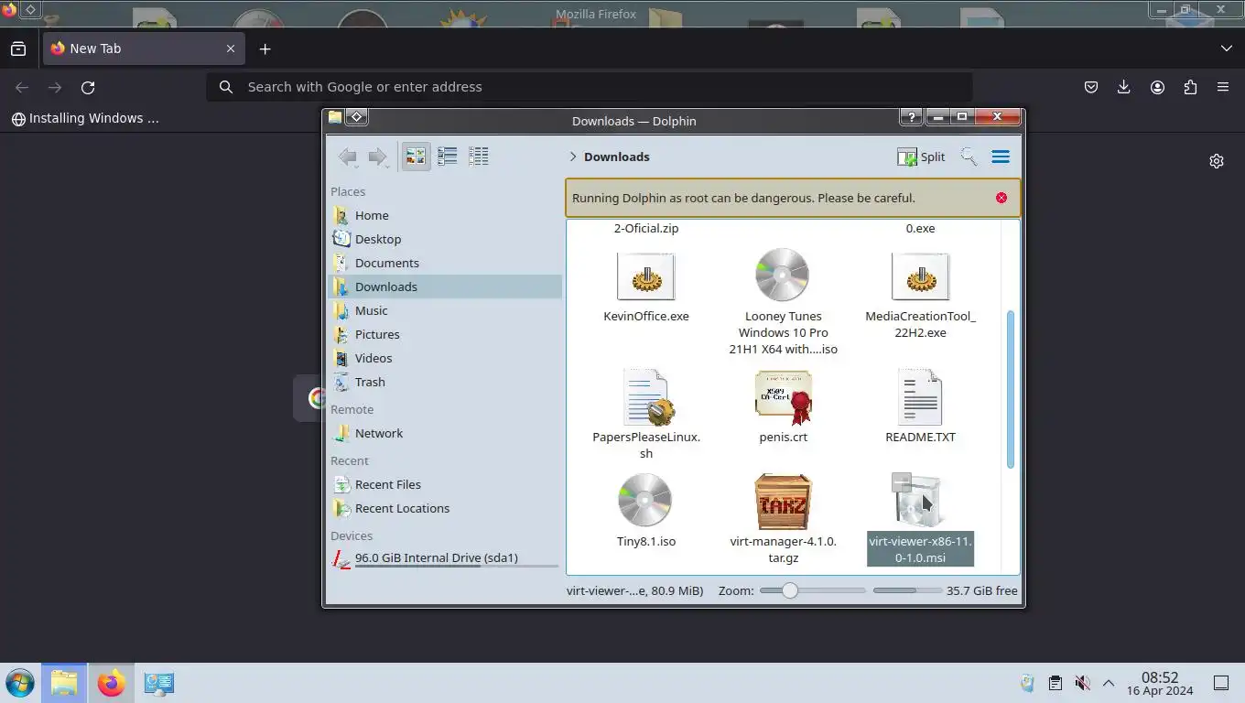1245x703 pixels.
Task: Select the Tiny8.1.iso disc icon
Action: click(645, 501)
